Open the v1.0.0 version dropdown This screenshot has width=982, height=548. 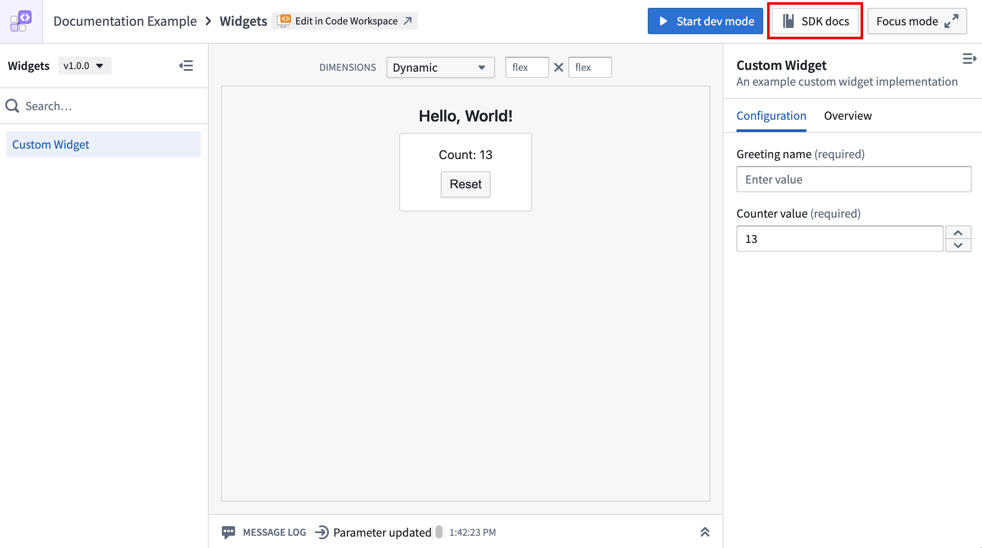pyautogui.click(x=84, y=66)
